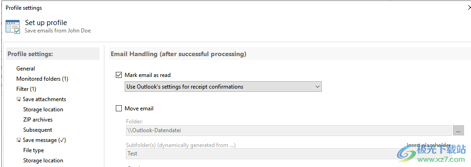
Task: Select Save message (✓) in sidebar
Action: coord(45,140)
